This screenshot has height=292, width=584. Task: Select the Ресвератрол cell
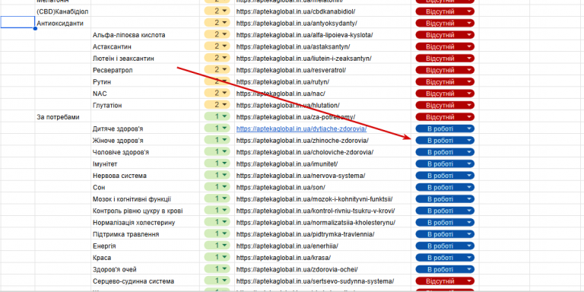(x=145, y=70)
